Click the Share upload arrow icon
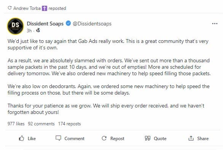 point(191,138)
